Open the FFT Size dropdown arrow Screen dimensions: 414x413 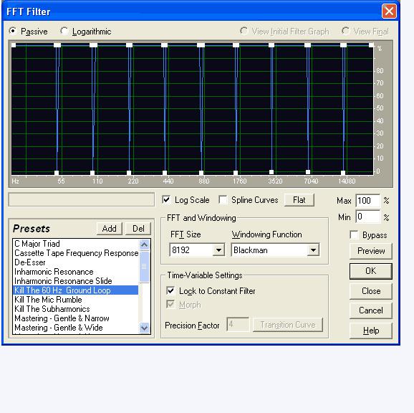coord(218,250)
